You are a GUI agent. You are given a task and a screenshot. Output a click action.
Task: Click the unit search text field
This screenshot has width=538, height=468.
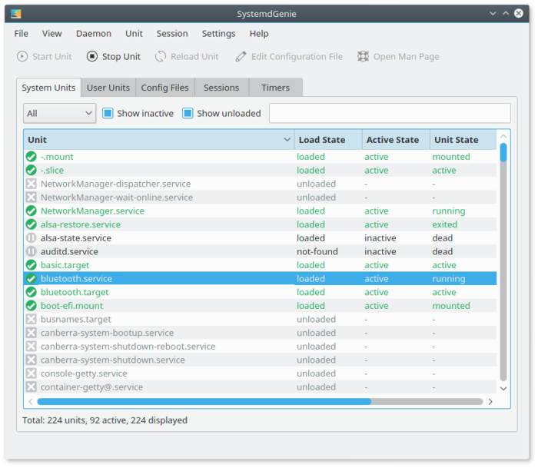tap(389, 113)
